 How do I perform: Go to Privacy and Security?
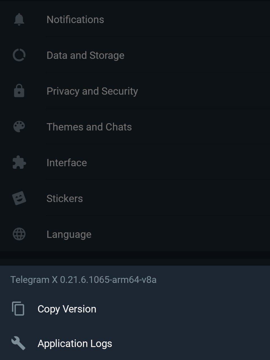point(92,91)
